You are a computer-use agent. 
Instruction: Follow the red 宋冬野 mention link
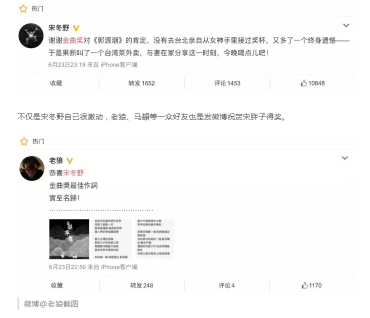(73, 173)
